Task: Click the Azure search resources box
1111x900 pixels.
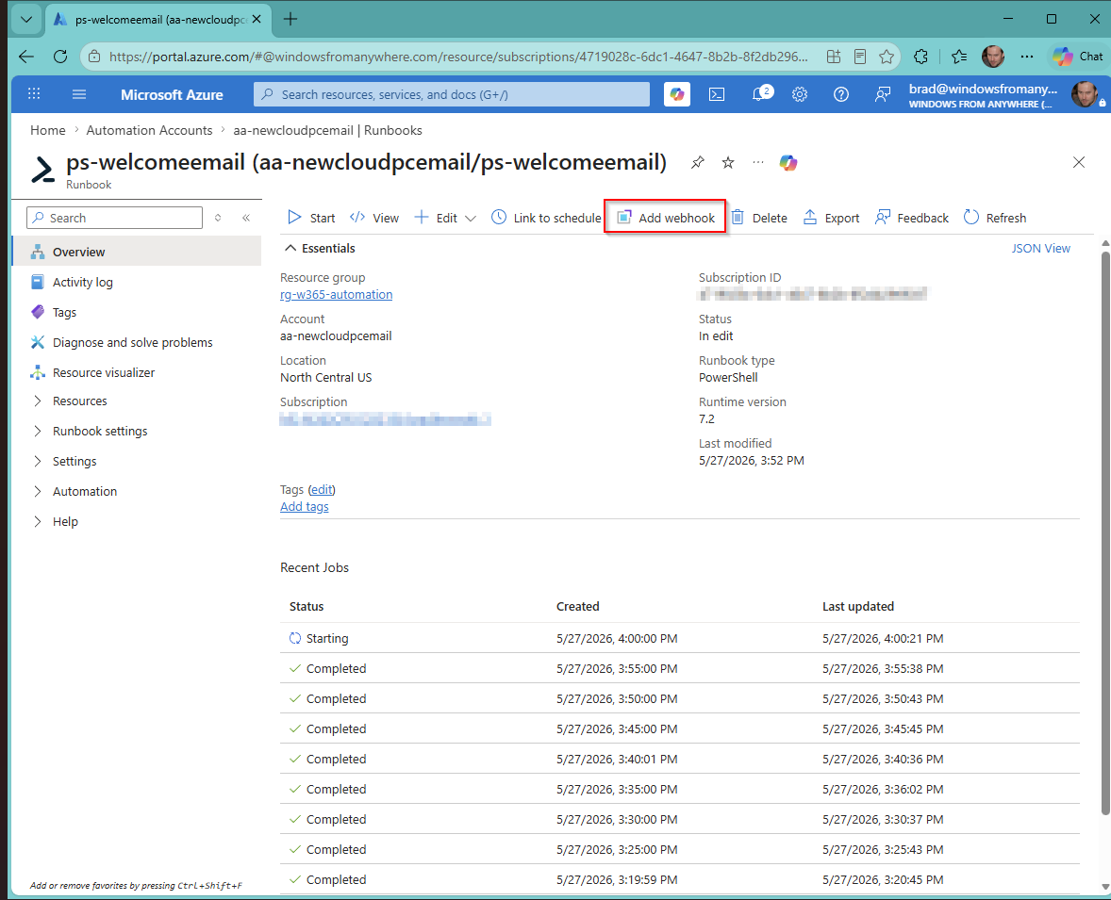Action: [452, 94]
